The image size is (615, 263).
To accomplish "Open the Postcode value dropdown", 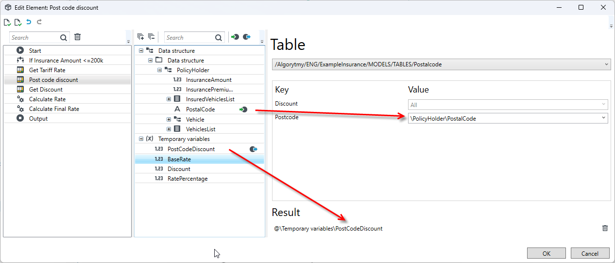I will pos(603,118).
